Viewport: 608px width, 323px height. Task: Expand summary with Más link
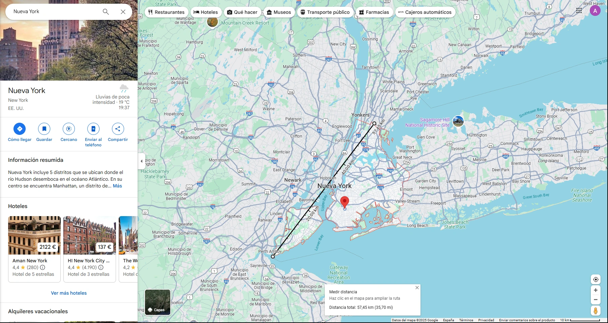click(117, 186)
